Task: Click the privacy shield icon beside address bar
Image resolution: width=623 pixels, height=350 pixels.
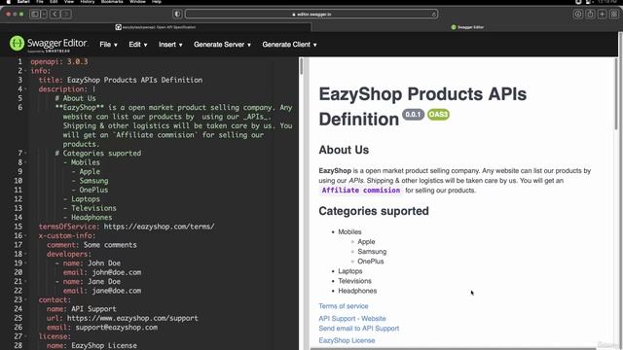Action: (x=177, y=15)
